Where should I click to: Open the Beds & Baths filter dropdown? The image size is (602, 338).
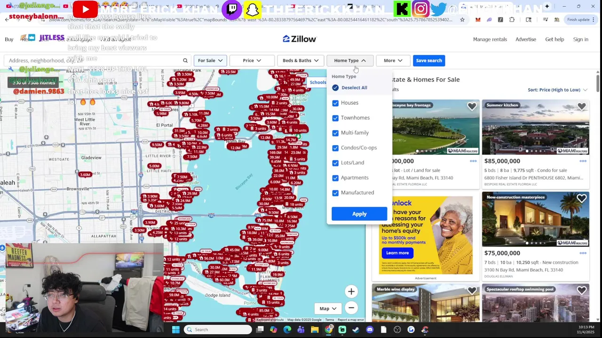[x=300, y=61]
